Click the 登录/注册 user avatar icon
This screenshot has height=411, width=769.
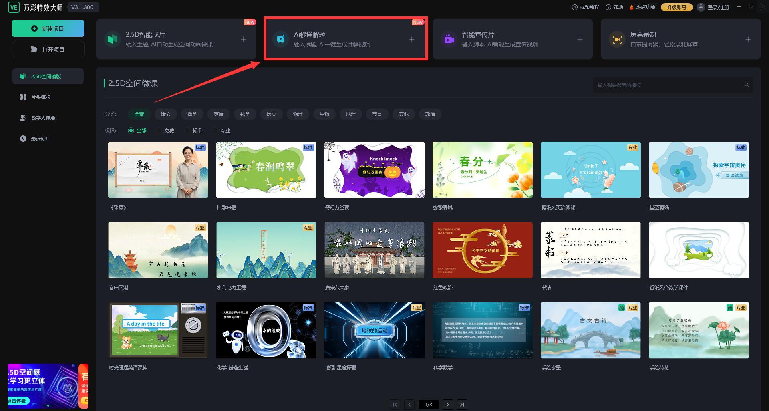701,7
